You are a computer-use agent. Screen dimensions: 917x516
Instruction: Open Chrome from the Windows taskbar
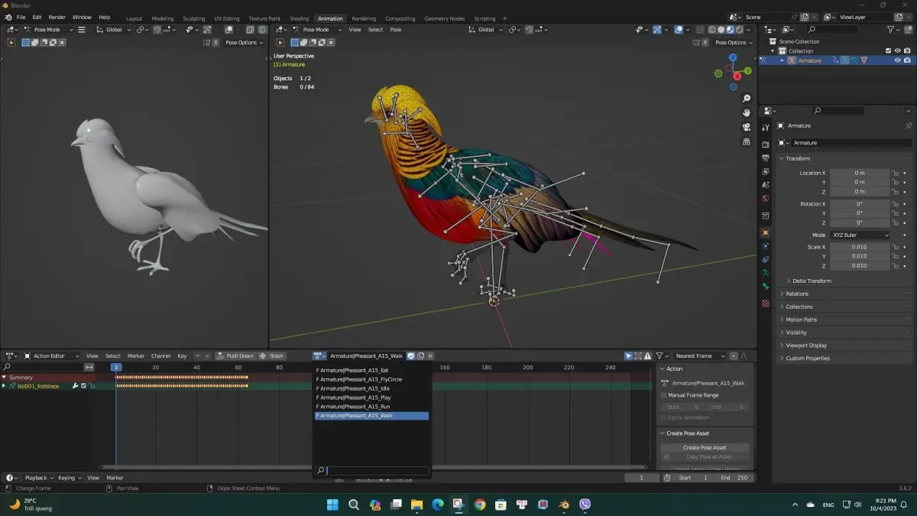(480, 505)
